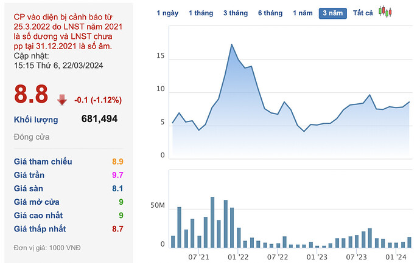
Task: Click the Giá trần value 9.7
Action: click(117, 175)
